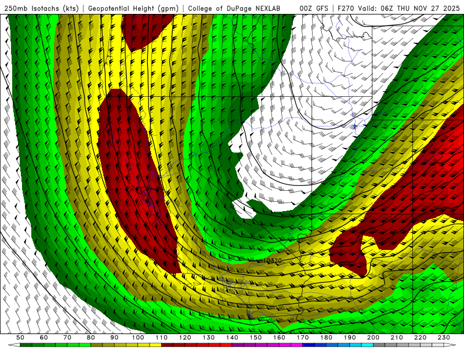This screenshot has height=348, width=464.
Task: Click the 'F270' forecast hour text
Action: [x=346, y=8]
